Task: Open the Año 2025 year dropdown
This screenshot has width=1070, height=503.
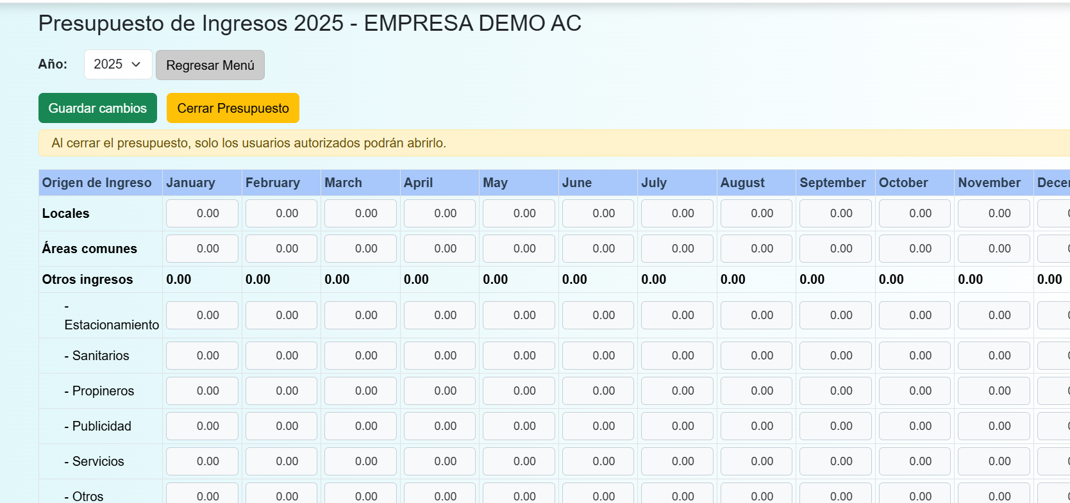Action: (117, 65)
